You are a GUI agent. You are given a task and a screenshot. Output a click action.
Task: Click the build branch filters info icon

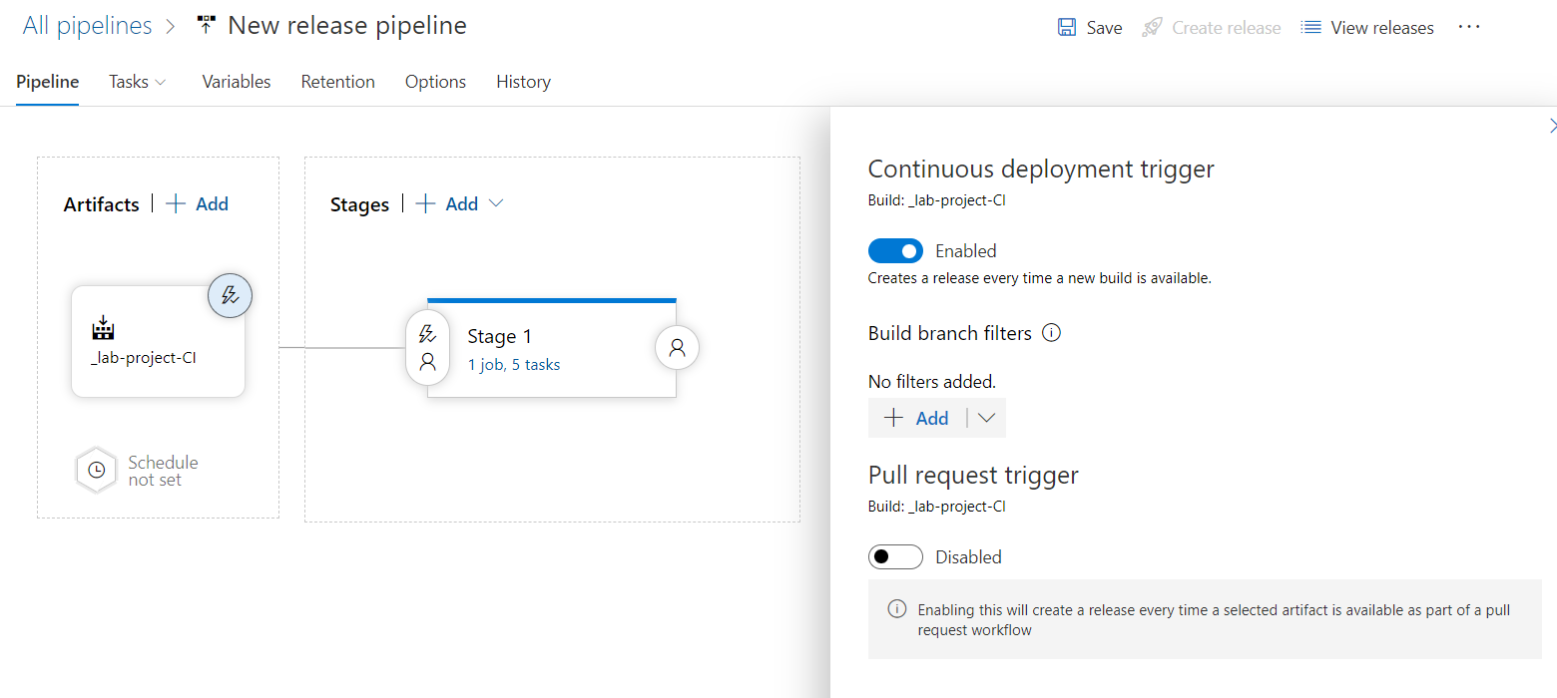[1051, 333]
